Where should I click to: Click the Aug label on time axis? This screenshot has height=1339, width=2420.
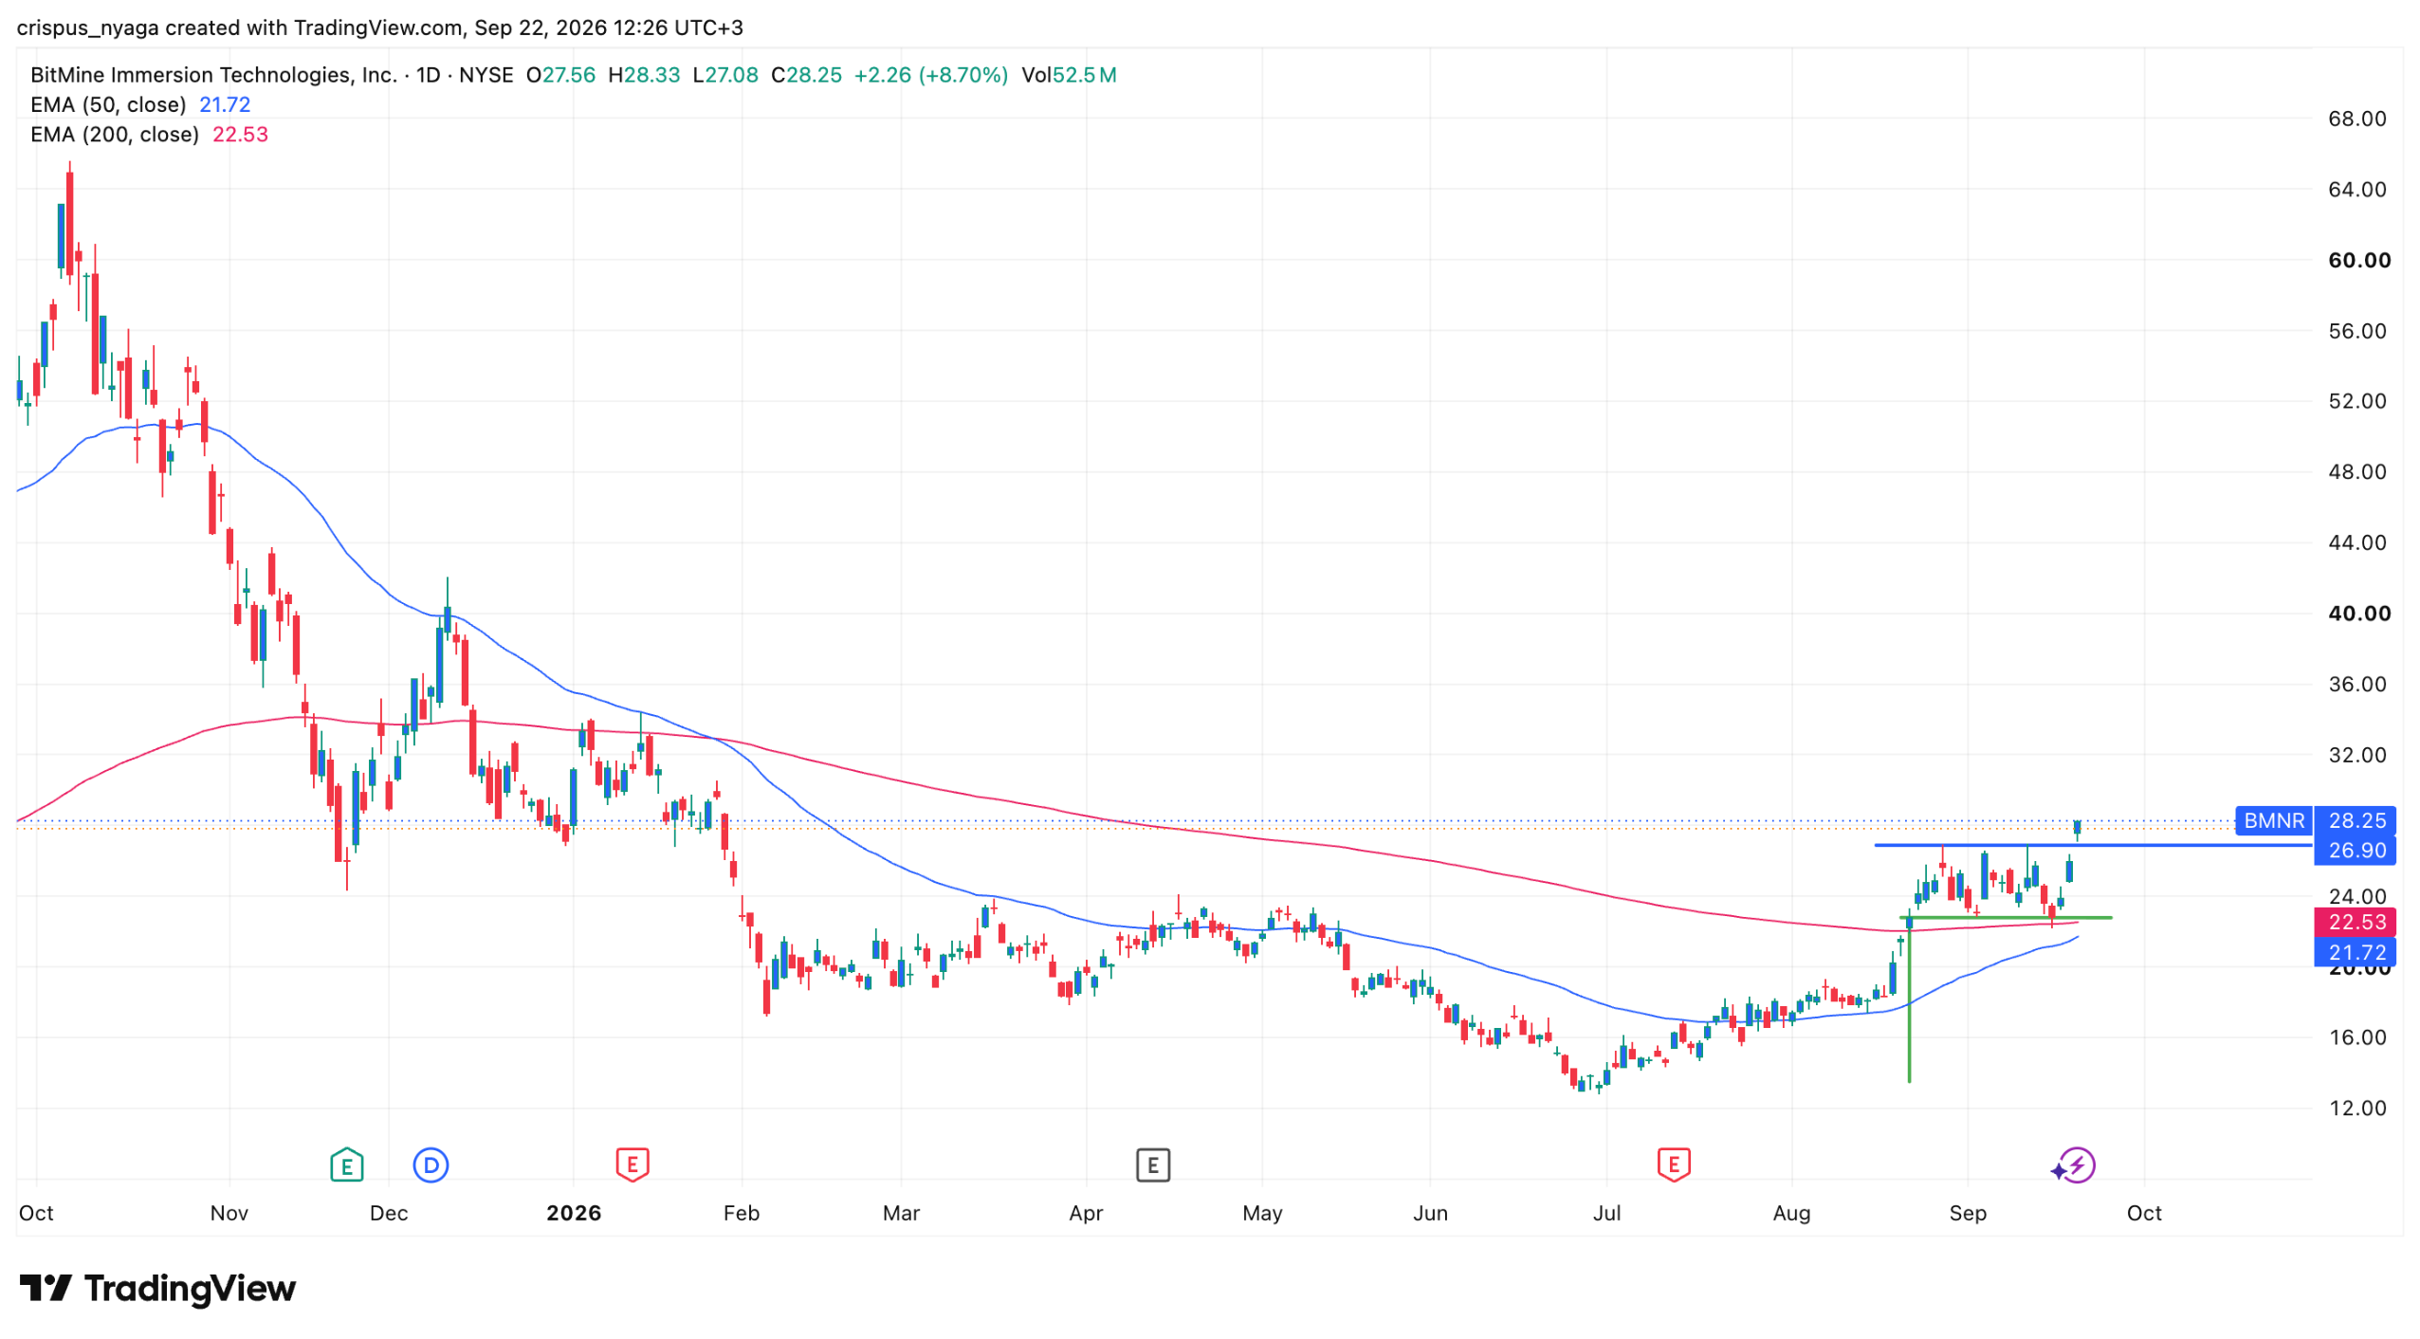click(x=1791, y=1213)
